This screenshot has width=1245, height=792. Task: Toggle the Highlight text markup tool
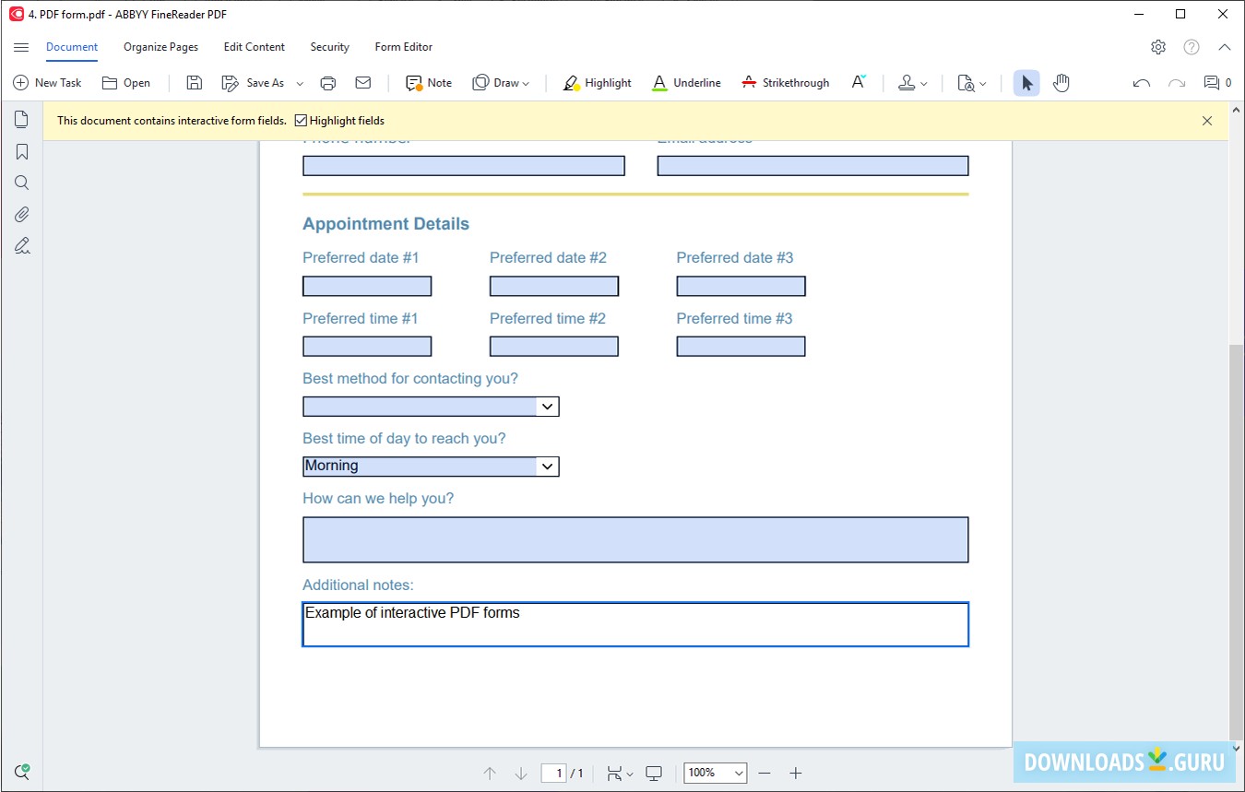pyautogui.click(x=597, y=83)
